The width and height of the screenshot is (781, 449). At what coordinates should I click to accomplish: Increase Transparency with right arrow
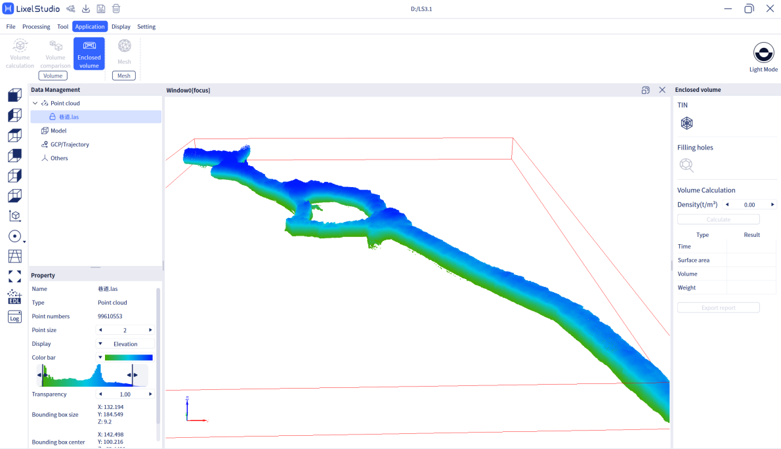coord(150,394)
